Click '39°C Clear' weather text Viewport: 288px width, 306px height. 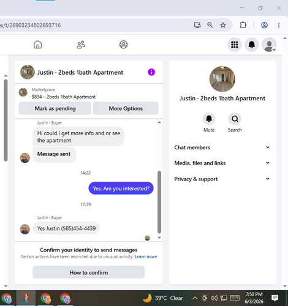pos(169,298)
